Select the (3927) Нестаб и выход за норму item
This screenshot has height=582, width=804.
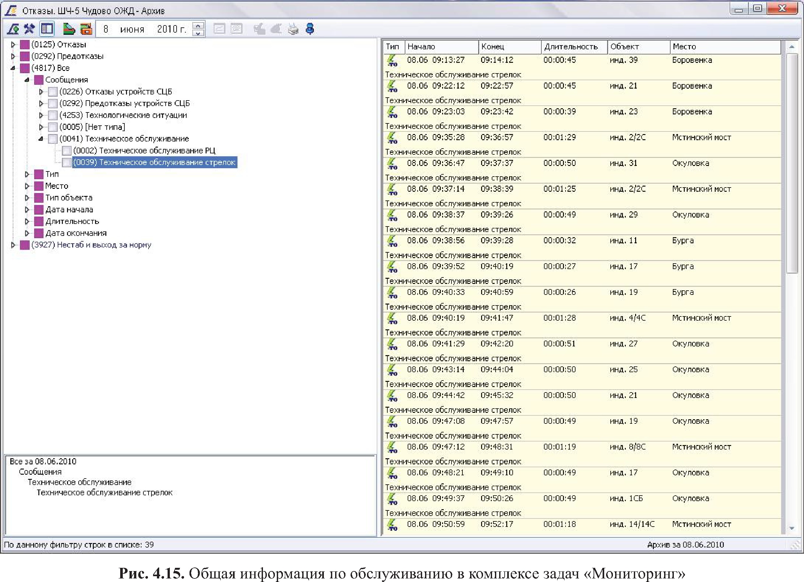pos(91,245)
